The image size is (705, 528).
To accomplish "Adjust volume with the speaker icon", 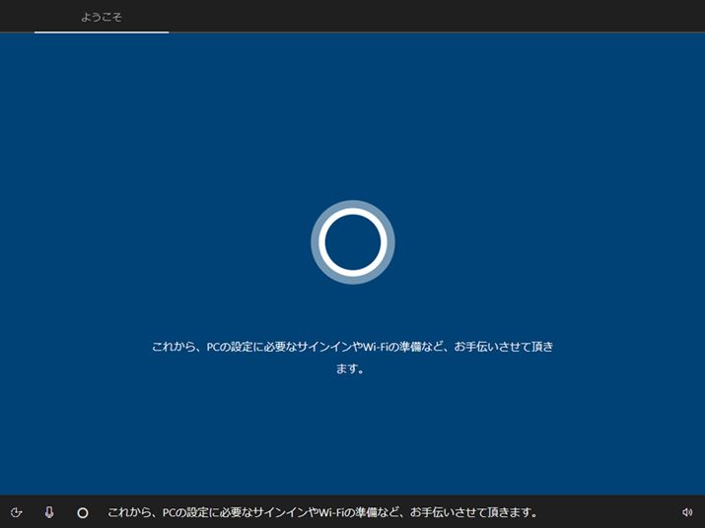I will [x=687, y=512].
